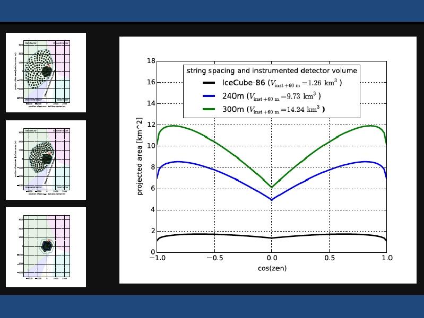Viewport: 424px width, 318px height.
Task: Open the top detector layout thumbnail
Action: click(x=46, y=73)
